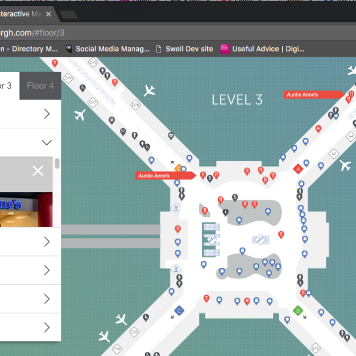Image resolution: width=356 pixels, height=356 pixels.
Task: Click the dollar sign ATM pin near concourse D
Action: (x=209, y=178)
